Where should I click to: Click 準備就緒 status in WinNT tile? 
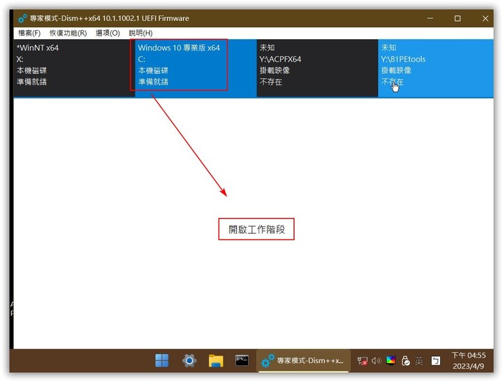click(x=31, y=82)
